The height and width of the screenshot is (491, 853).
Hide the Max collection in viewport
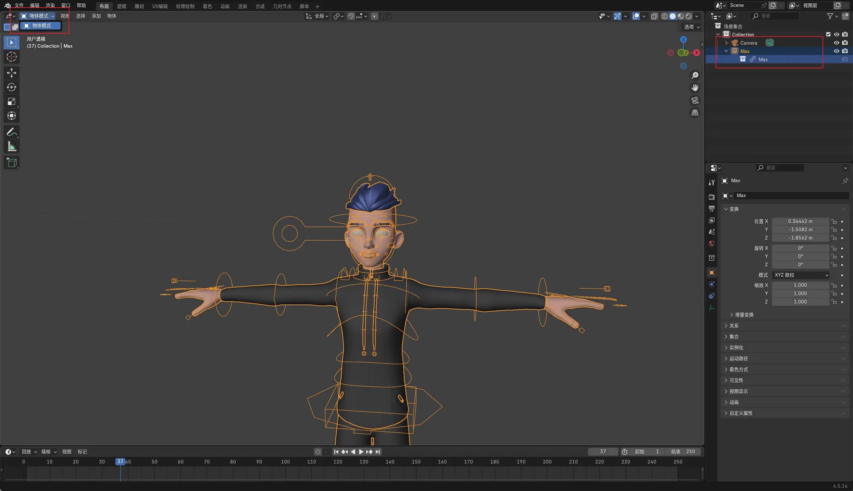pyautogui.click(x=836, y=51)
